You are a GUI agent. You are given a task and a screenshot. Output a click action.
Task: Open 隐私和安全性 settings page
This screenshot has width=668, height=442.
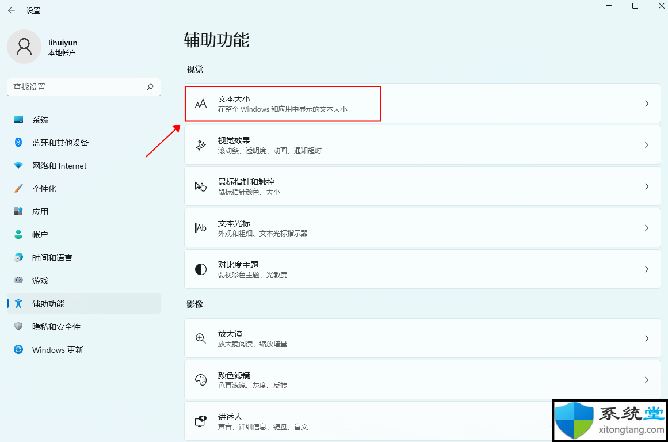84,326
